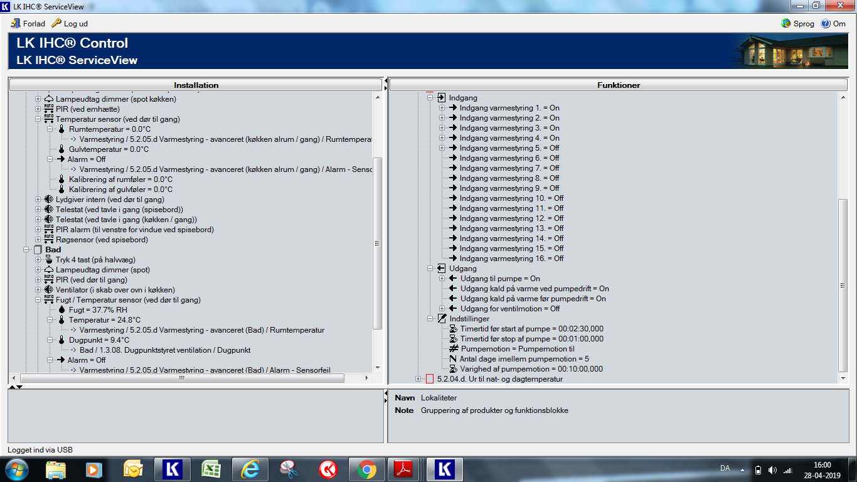The width and height of the screenshot is (857, 482).
Task: Click red square icon of 5.2.04.d. Ur til nat- og dagtemperatur
Action: click(x=430, y=379)
